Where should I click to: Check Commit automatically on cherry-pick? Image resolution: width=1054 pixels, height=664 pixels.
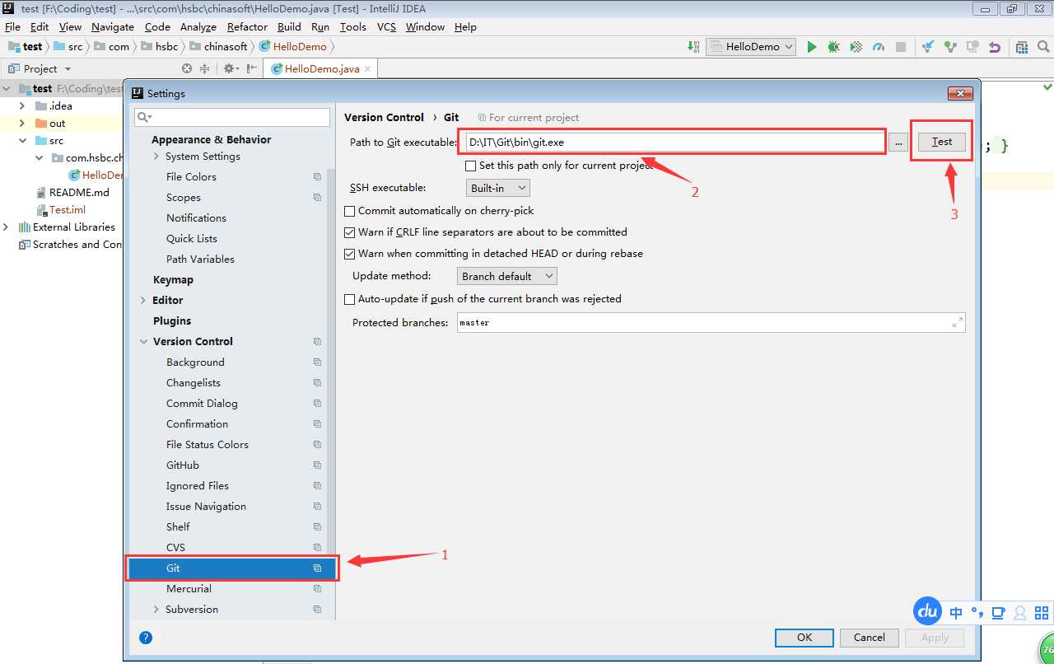coord(350,212)
